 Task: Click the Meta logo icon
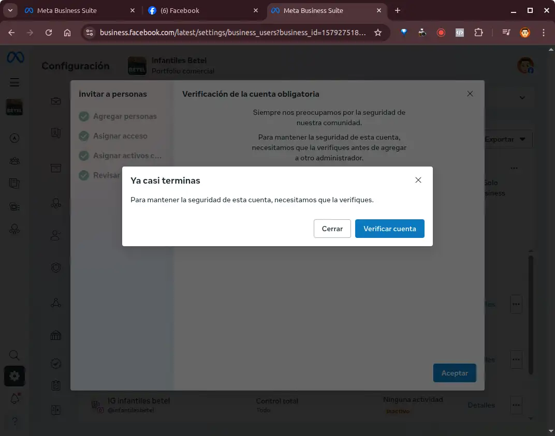coord(15,58)
